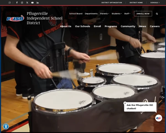Viewport: 166px width, 133px height.
Task: Go to District Optimization page
Action: (111, 2)
